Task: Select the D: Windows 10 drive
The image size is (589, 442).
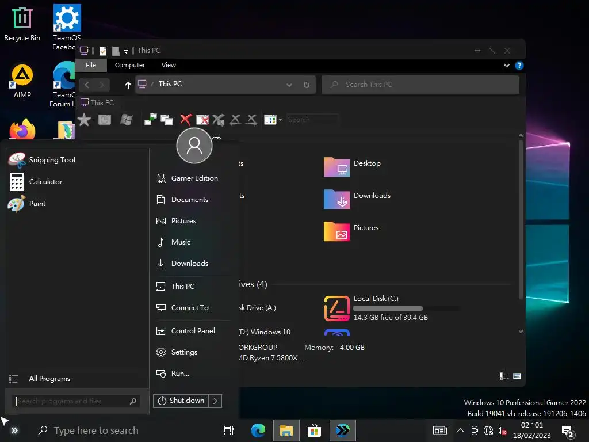Action: coord(265,332)
